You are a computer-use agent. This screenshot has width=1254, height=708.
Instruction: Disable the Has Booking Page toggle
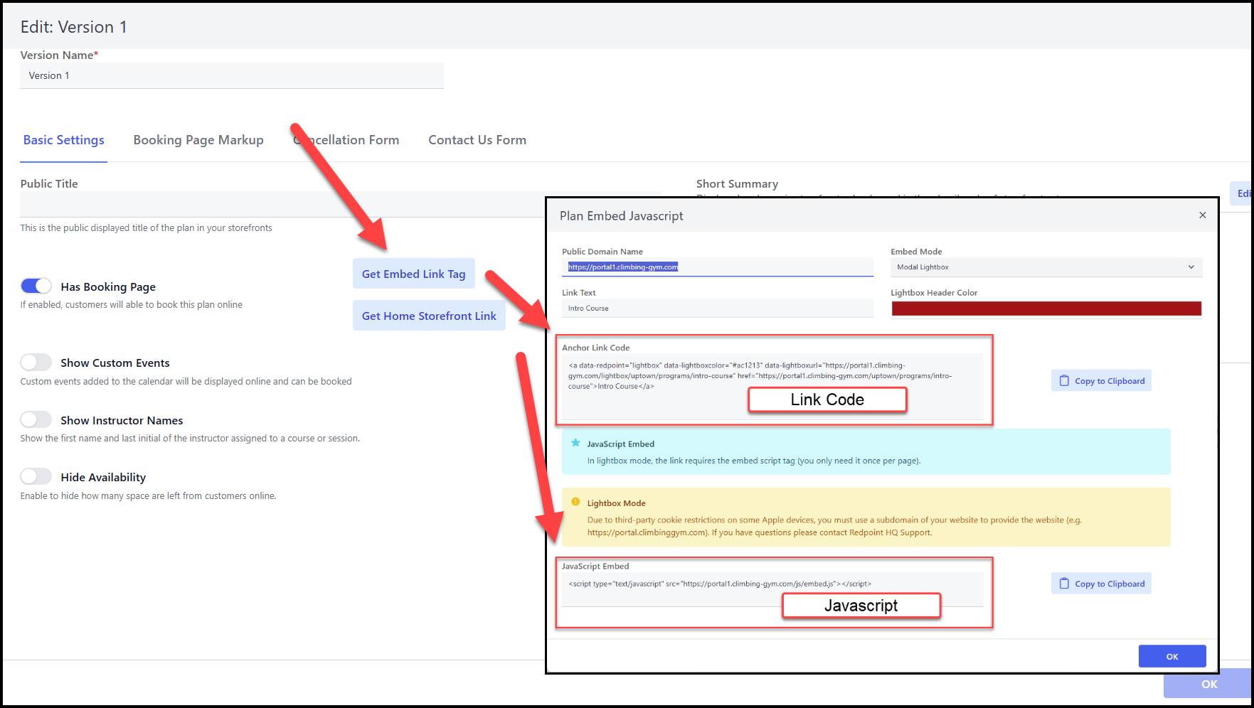[x=36, y=286]
